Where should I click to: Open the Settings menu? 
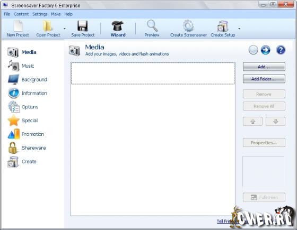[40, 14]
